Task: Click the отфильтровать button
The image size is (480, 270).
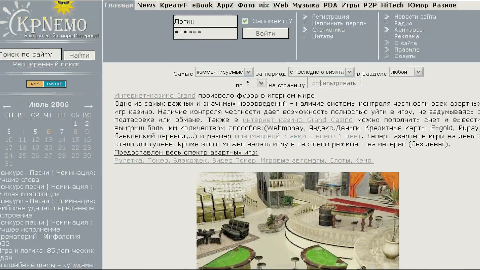Action: coord(334,83)
